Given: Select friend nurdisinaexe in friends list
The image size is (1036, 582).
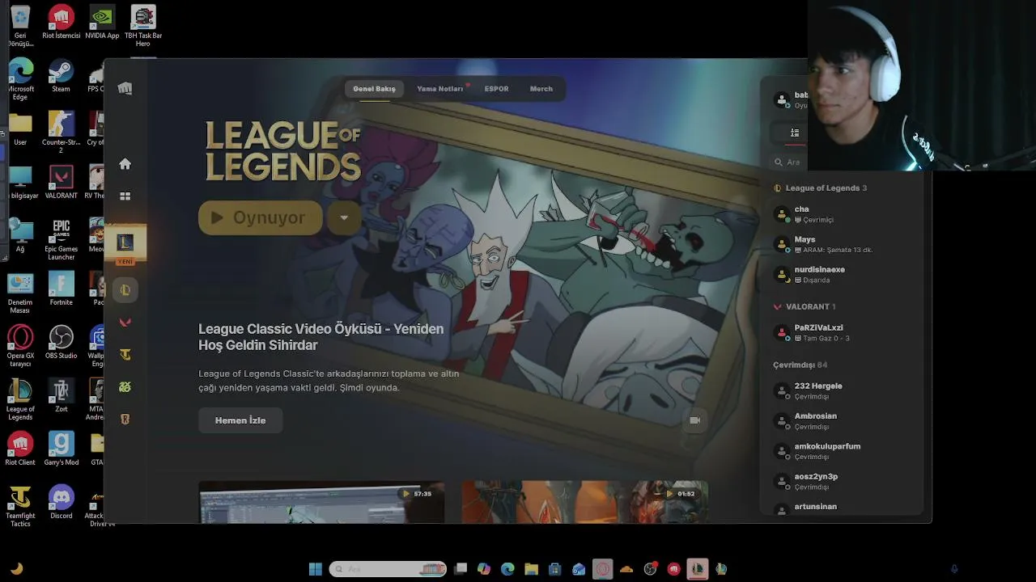Looking at the screenshot, I should [x=842, y=275].
